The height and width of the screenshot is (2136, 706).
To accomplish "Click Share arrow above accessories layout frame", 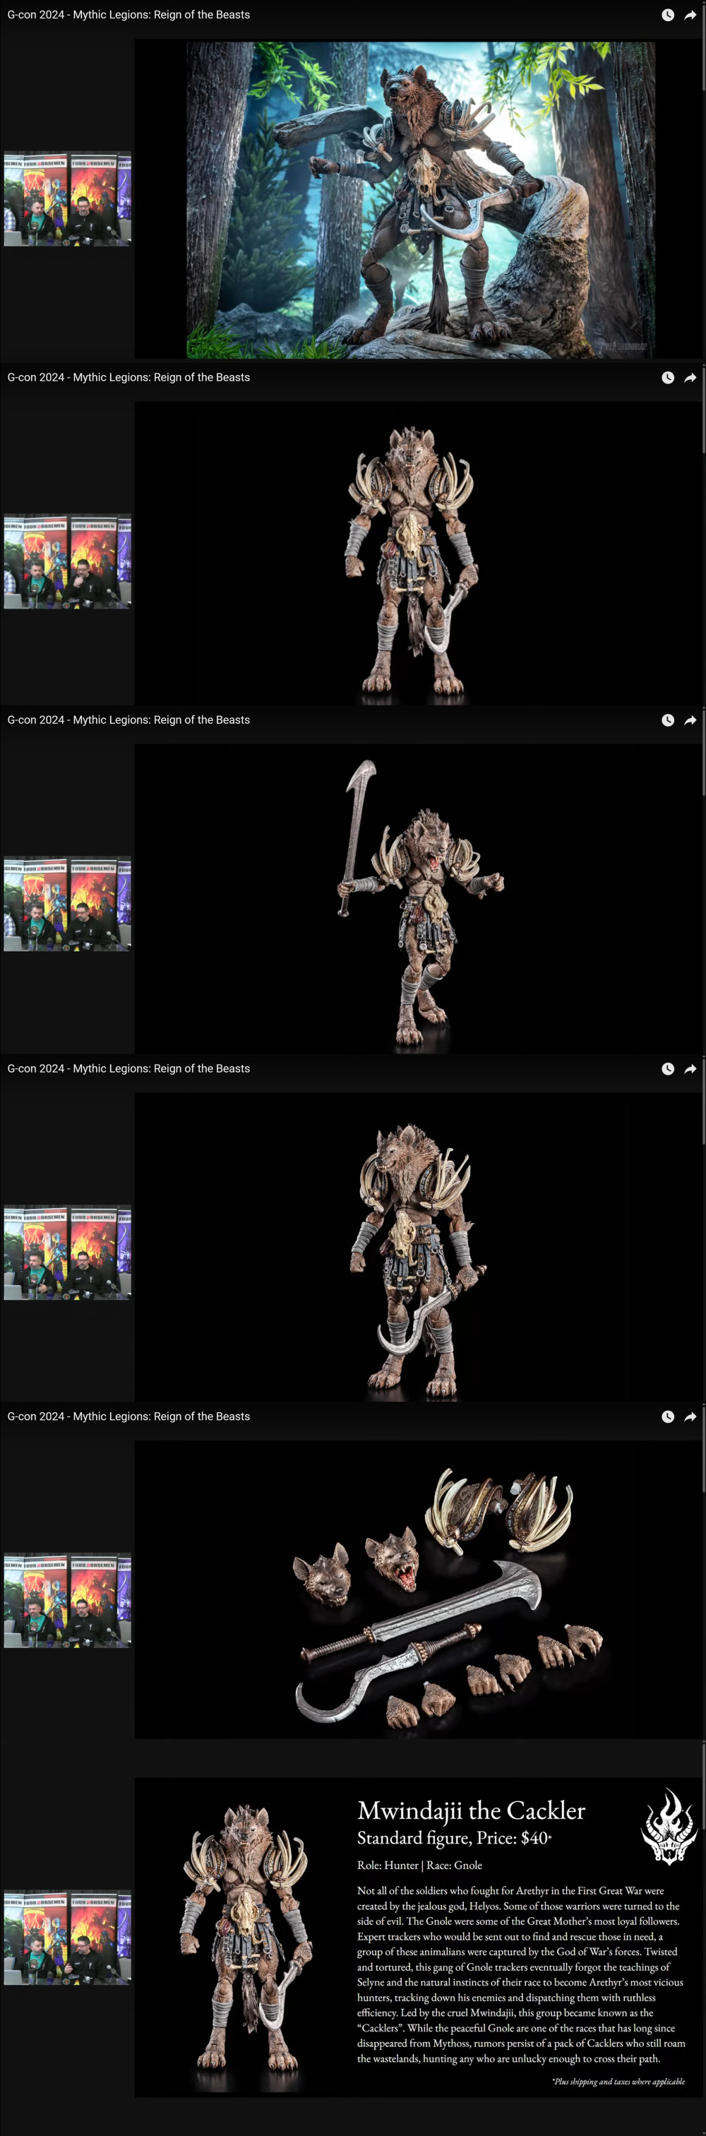I will pos(690,1416).
